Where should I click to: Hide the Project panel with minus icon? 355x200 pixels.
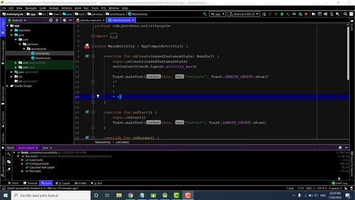tap(70, 20)
